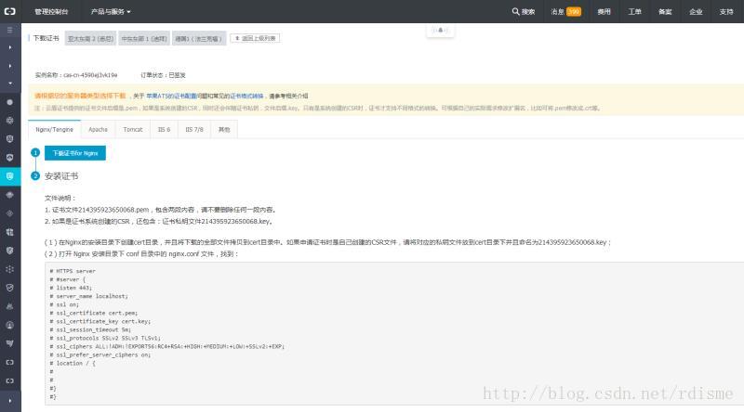
Task: Switch to the IIS 7/8 tab
Action: 194,129
